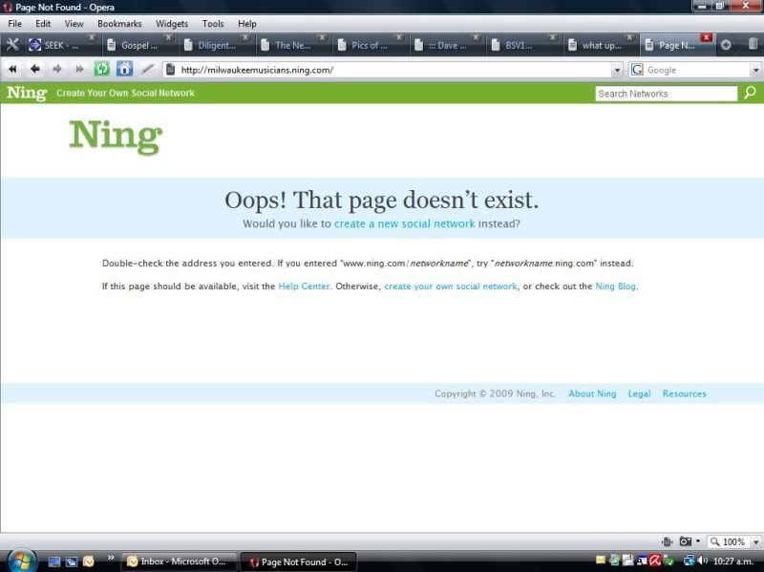Close the active Page Not Found tab
Image resolution: width=764 pixels, height=572 pixels.
click(x=706, y=37)
